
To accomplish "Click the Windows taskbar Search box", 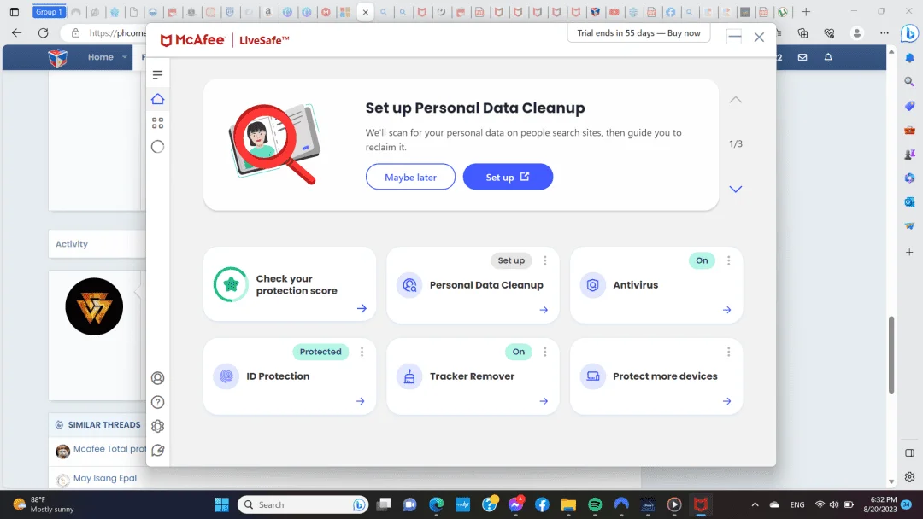I will [303, 504].
